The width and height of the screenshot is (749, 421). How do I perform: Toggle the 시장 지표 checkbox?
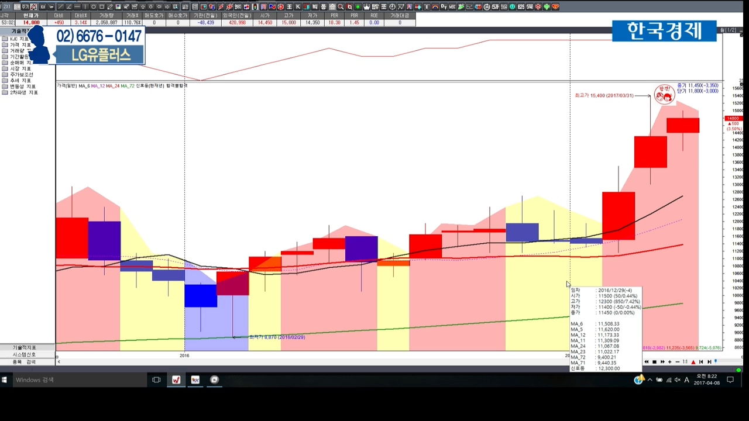tap(5, 69)
